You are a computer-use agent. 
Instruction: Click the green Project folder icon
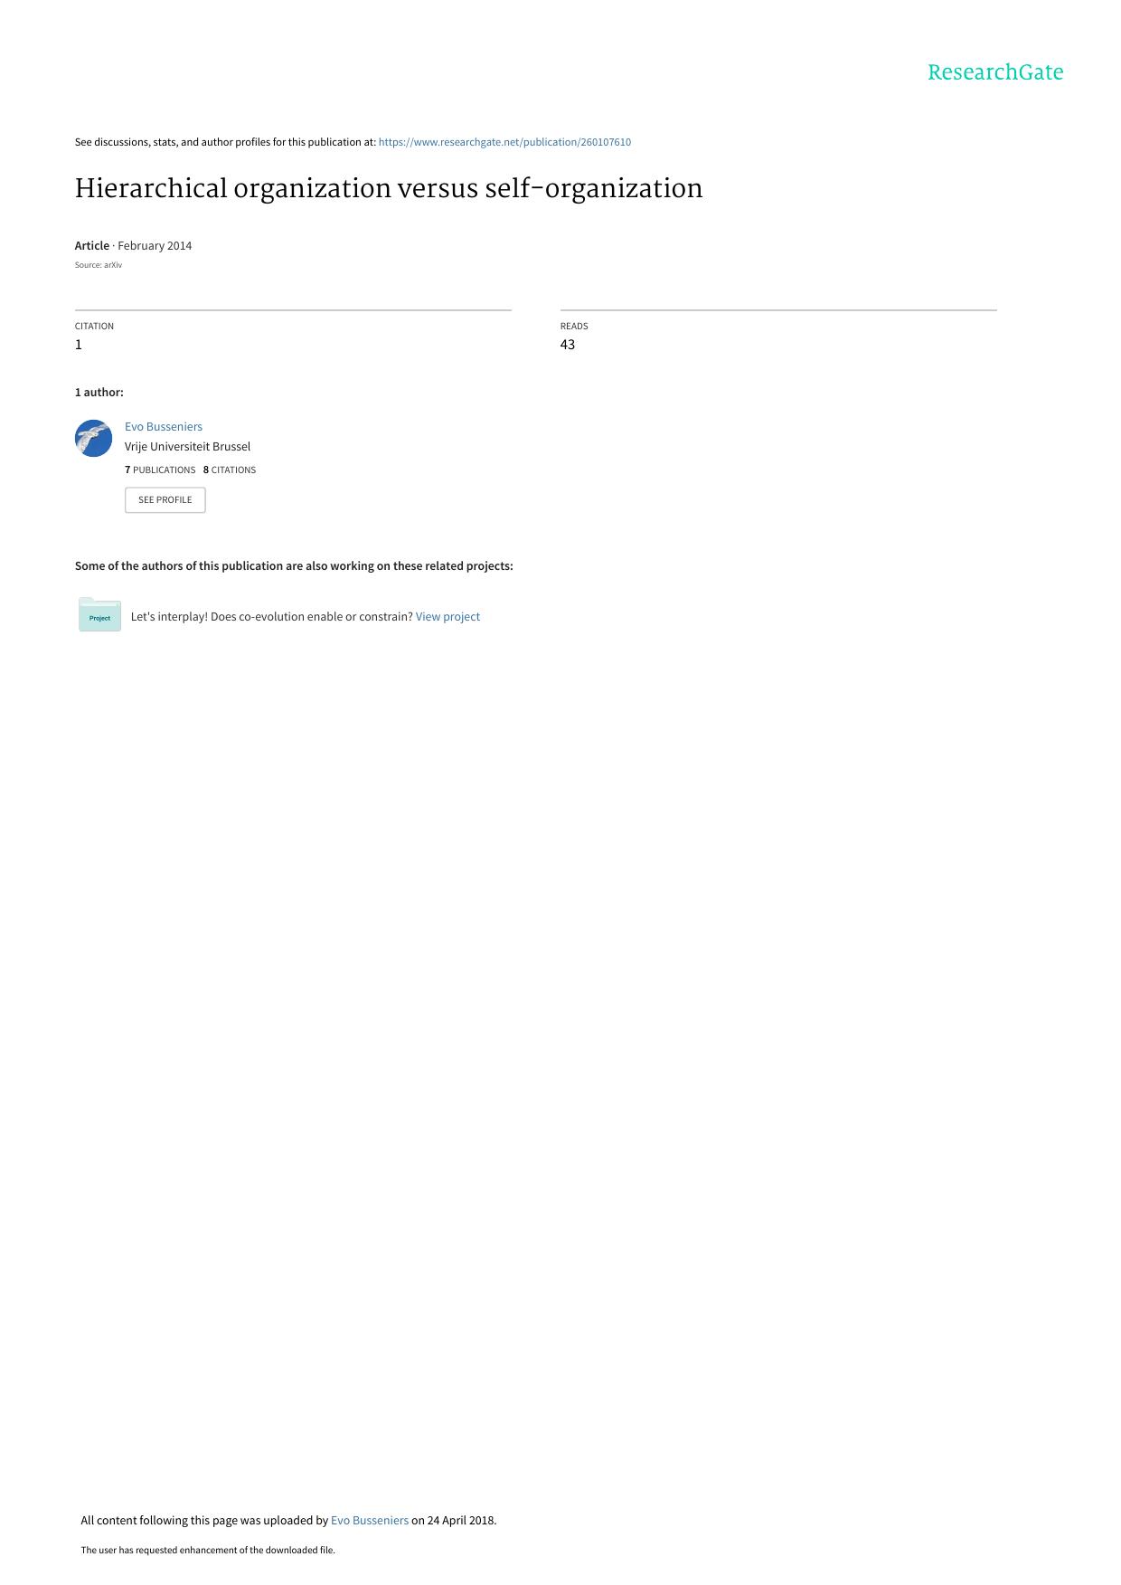coord(99,615)
